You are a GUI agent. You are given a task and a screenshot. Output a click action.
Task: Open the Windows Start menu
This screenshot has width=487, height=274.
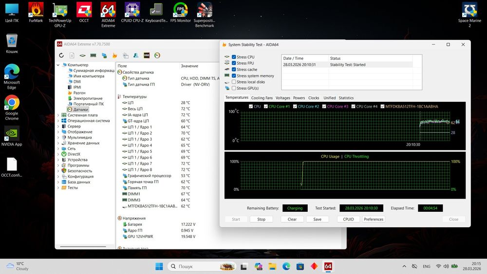point(159,266)
